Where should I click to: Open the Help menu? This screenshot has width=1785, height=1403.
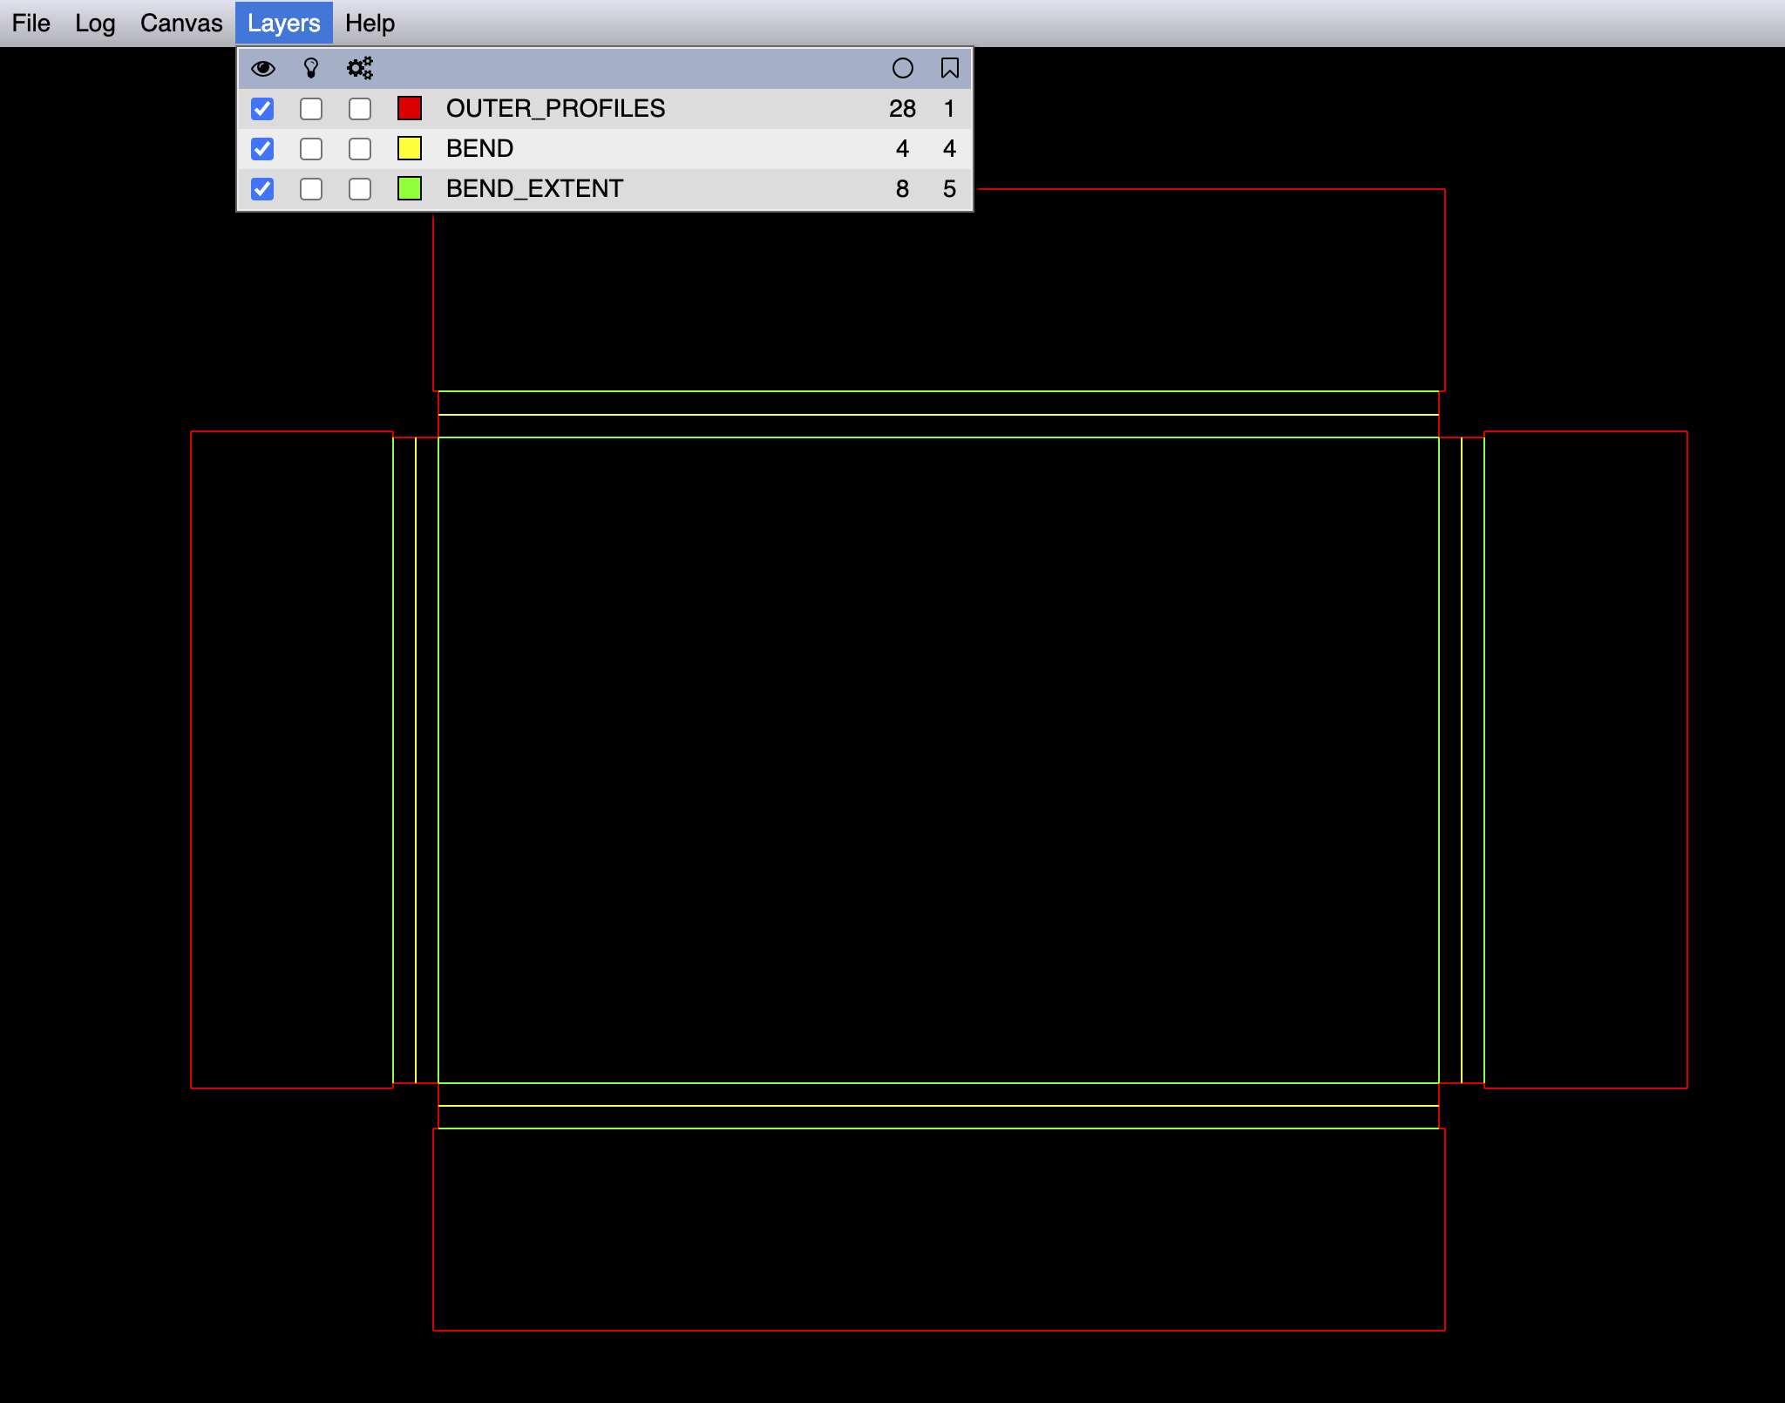click(x=370, y=23)
